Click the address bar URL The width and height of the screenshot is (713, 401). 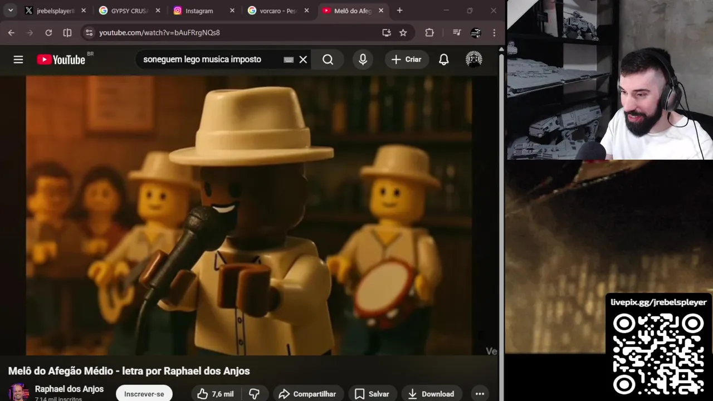coord(159,33)
